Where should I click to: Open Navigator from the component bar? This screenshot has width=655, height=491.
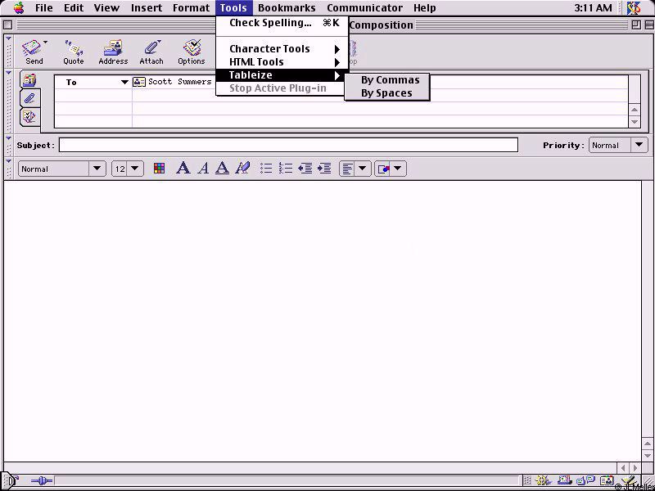point(543,481)
